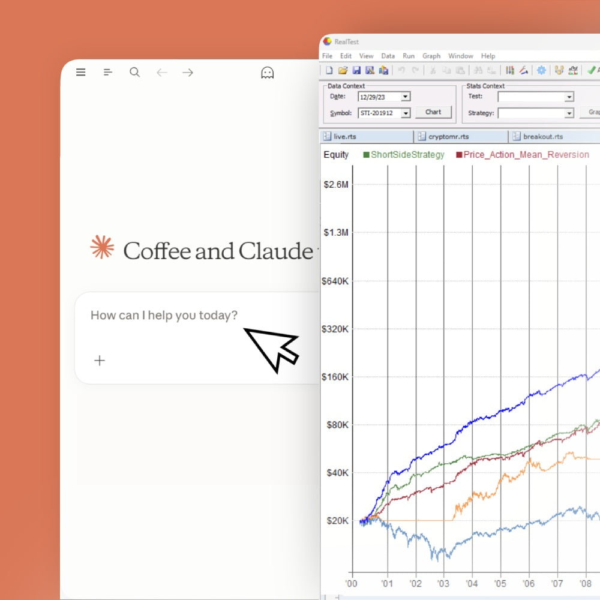Open the File menu in RealTest
This screenshot has height=600, width=600.
coord(327,56)
